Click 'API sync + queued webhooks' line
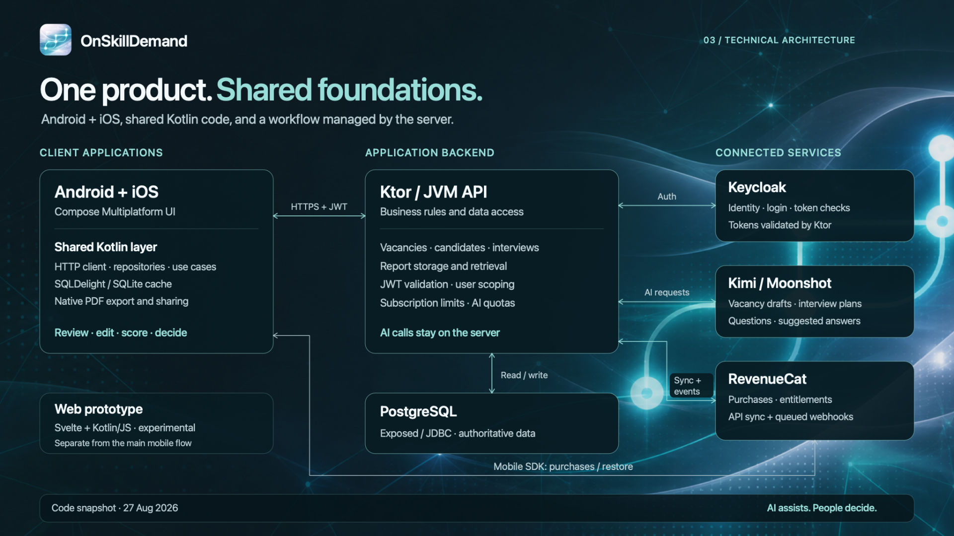Viewport: 954px width, 536px height. [791, 417]
